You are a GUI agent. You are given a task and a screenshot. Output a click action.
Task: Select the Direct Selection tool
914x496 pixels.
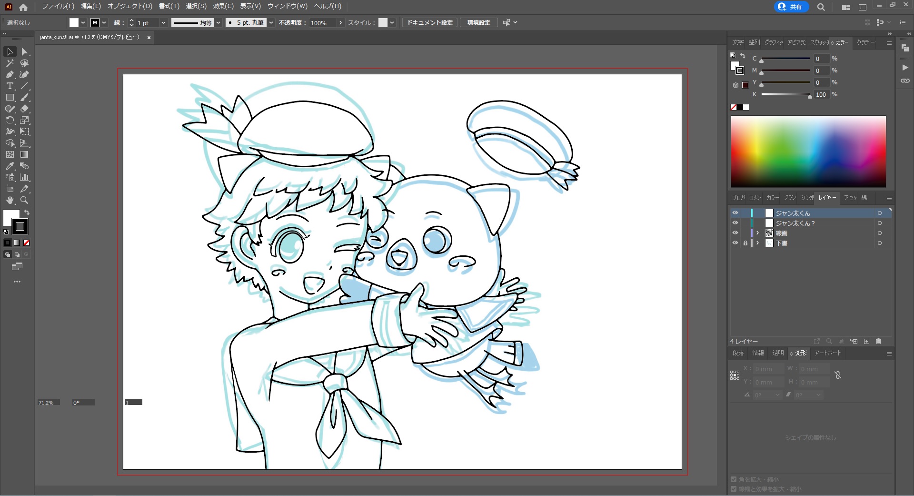pyautogui.click(x=25, y=51)
